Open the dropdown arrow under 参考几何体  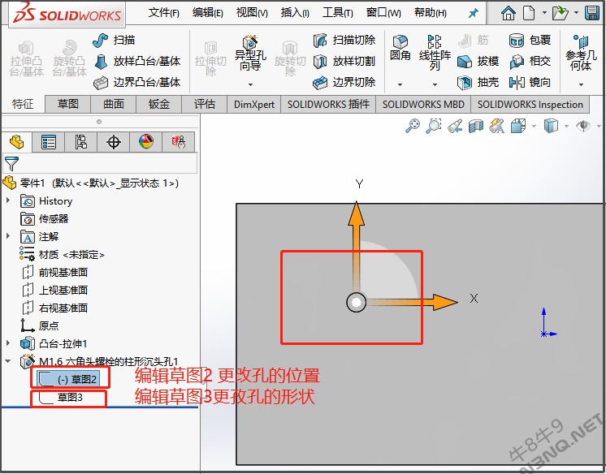pyautogui.click(x=581, y=84)
